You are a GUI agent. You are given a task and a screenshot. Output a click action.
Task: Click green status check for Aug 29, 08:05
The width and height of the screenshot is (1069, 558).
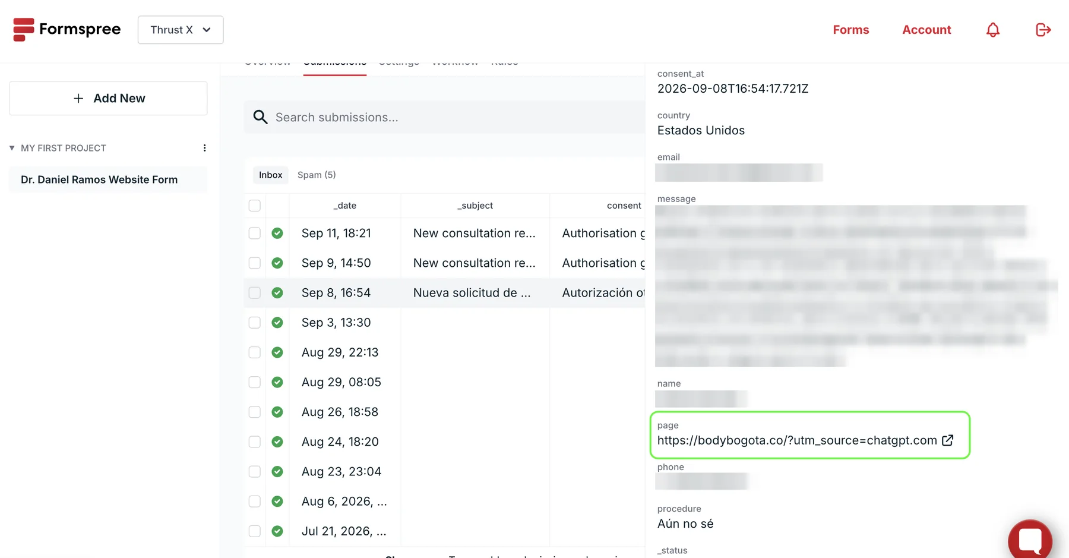[x=277, y=382]
